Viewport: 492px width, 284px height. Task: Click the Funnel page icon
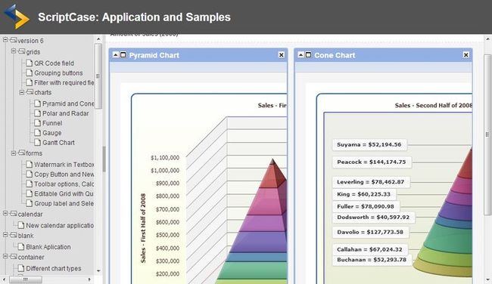(37, 123)
